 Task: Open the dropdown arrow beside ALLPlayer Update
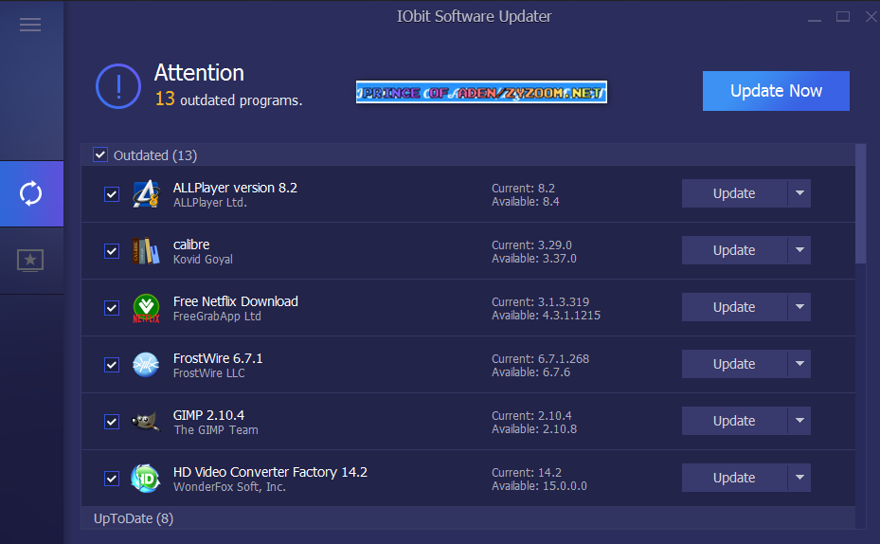(x=799, y=193)
